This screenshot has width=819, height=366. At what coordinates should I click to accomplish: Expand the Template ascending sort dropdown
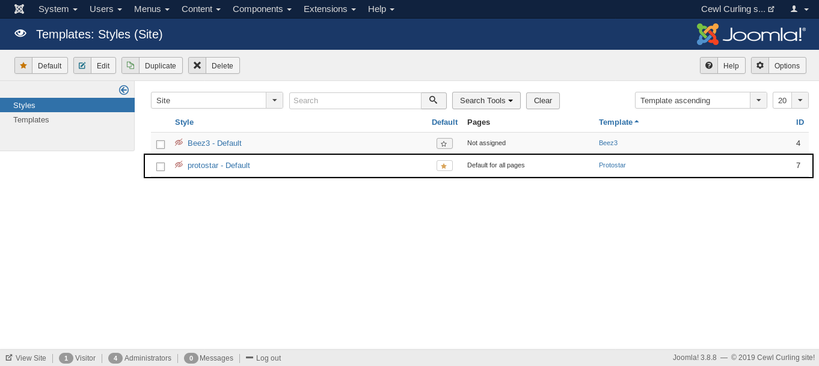pyautogui.click(x=701, y=100)
